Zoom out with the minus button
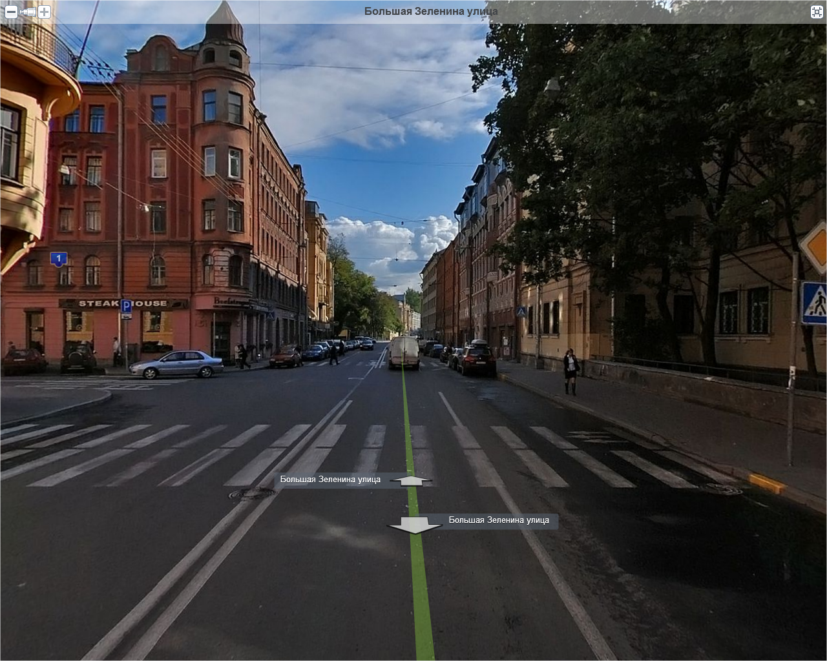Viewport: 827px width, 661px height. [x=11, y=12]
